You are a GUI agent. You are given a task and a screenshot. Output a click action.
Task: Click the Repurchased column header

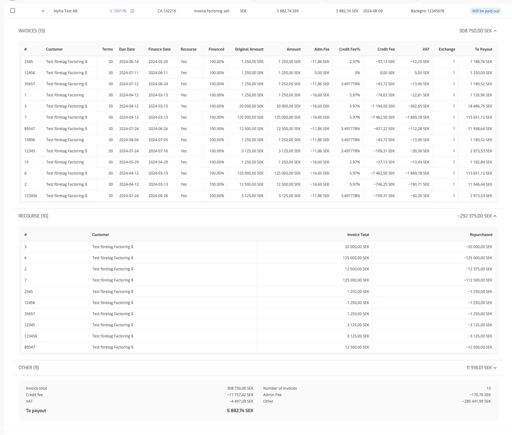pos(481,235)
